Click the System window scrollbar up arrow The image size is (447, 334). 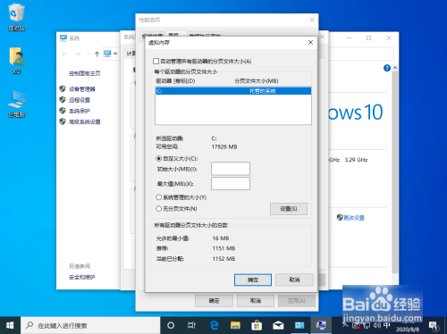395,68
